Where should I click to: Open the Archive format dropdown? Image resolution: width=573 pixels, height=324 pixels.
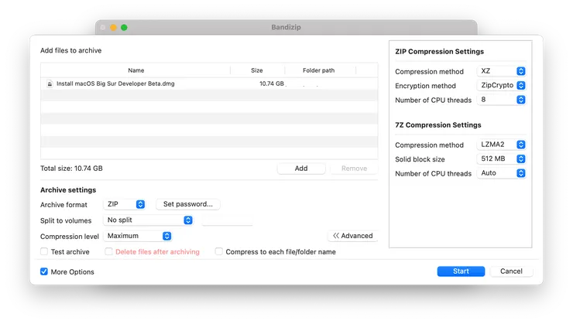coord(124,204)
